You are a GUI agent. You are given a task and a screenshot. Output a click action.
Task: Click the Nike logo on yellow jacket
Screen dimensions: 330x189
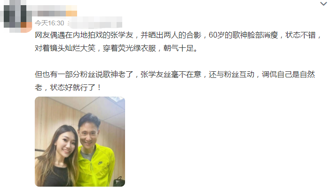point(101,163)
